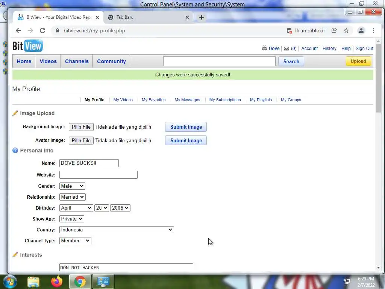Open the Channels nav item

(77, 61)
